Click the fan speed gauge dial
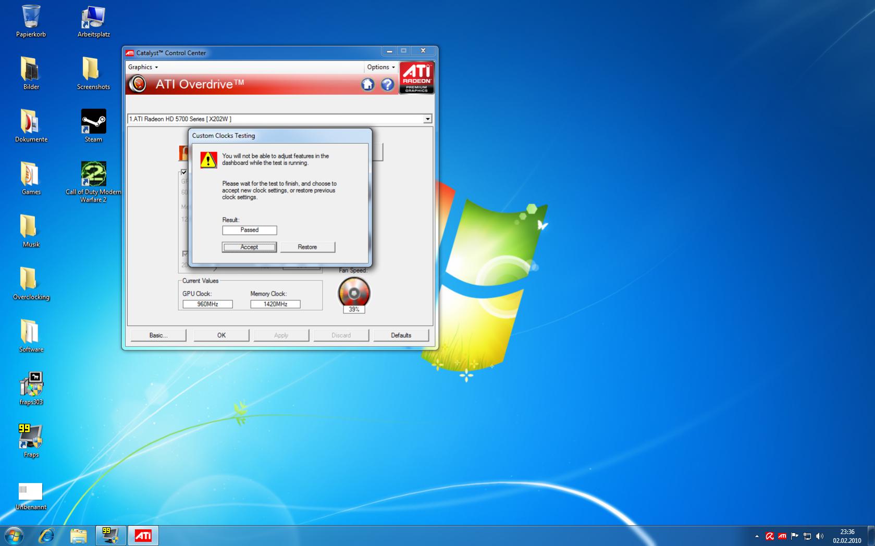 pyautogui.click(x=354, y=292)
